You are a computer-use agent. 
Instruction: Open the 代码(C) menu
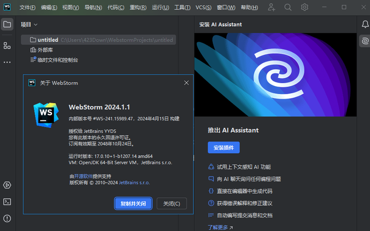pos(116,8)
